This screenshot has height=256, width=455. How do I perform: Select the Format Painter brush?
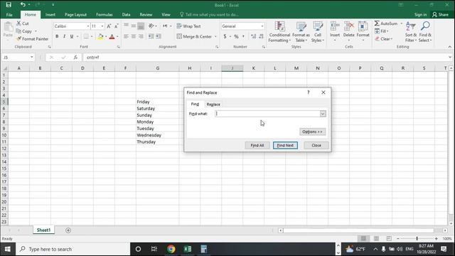[x=19, y=38]
